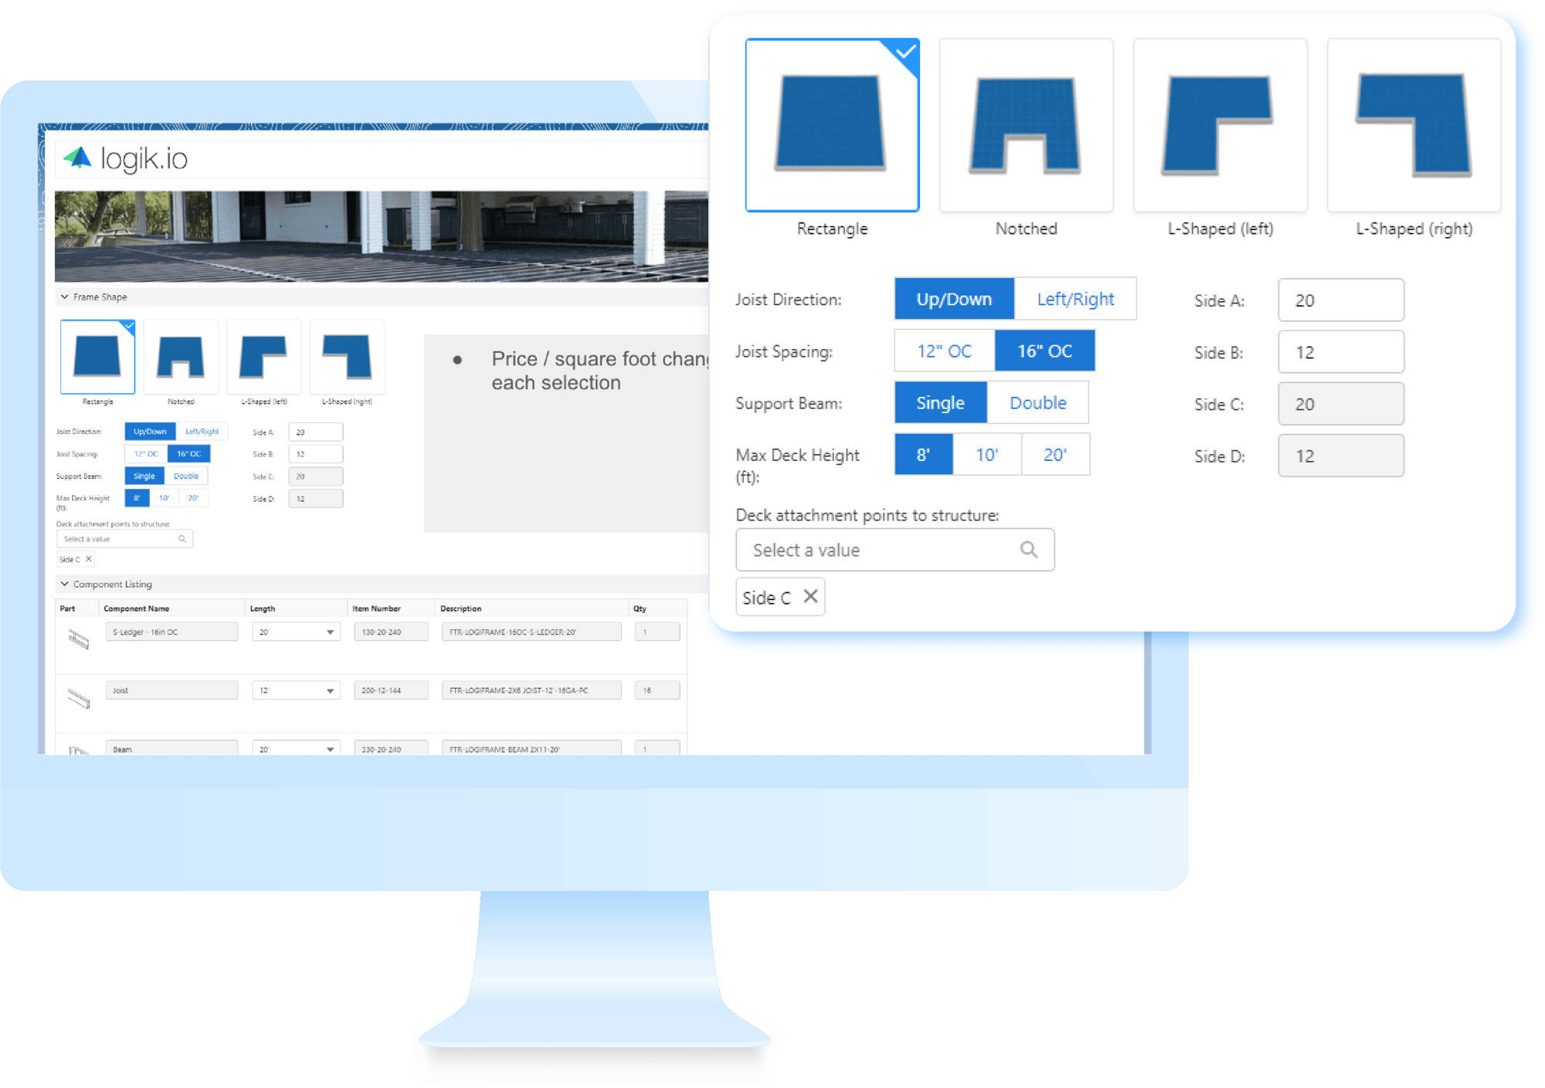Select small L-Shaped (right) in monitor view
Viewport: 1545px width, 1088px height.
coord(347,357)
